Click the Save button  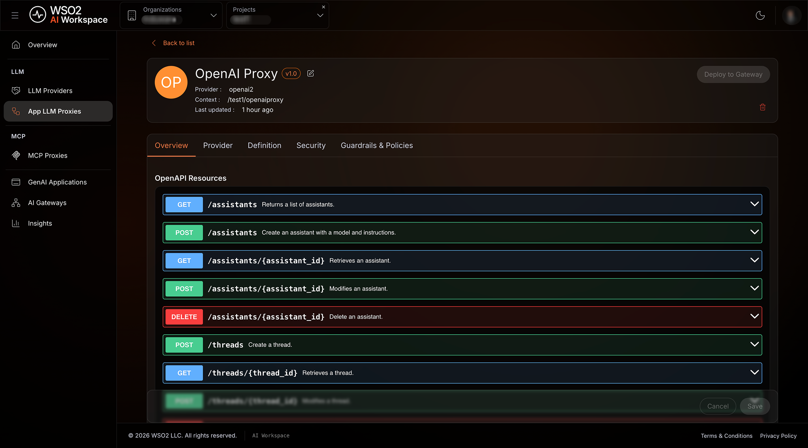click(x=755, y=406)
